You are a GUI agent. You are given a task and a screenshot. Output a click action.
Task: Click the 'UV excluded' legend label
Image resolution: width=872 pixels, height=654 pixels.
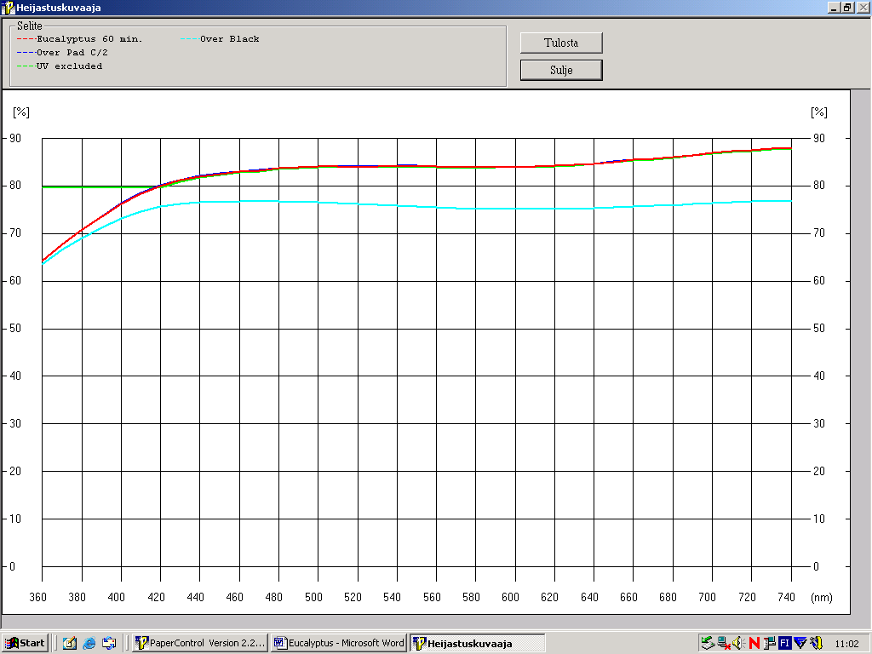point(70,66)
